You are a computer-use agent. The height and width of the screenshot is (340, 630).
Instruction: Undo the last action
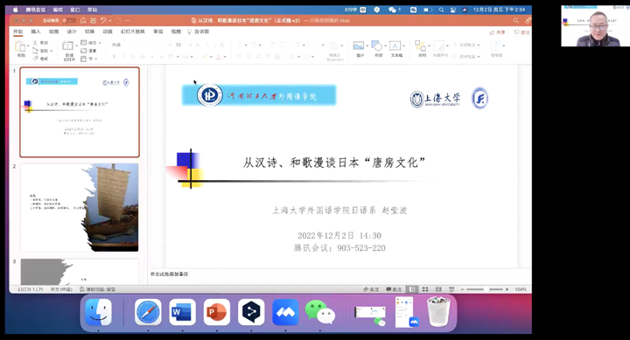[x=103, y=20]
